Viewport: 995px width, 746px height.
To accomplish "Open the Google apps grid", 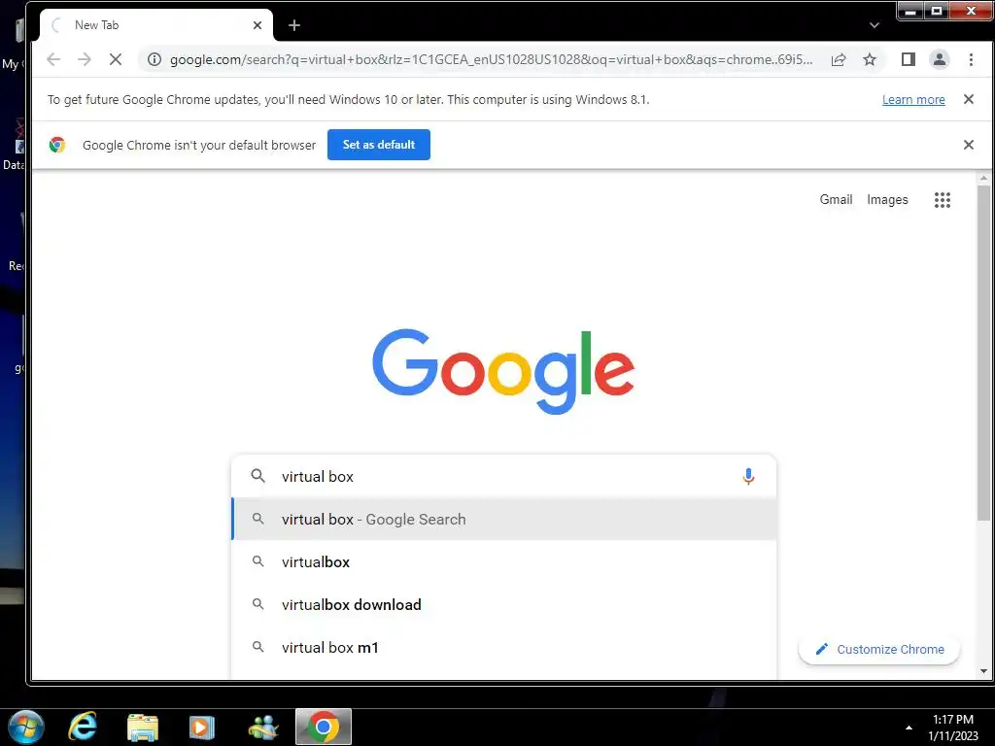I will 943,200.
